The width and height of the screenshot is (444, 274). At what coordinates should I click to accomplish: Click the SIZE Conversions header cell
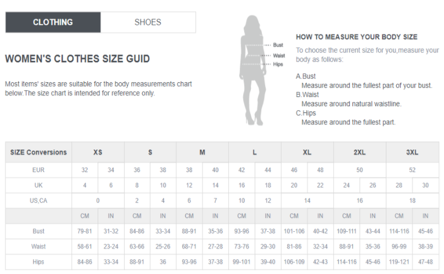[x=38, y=152]
